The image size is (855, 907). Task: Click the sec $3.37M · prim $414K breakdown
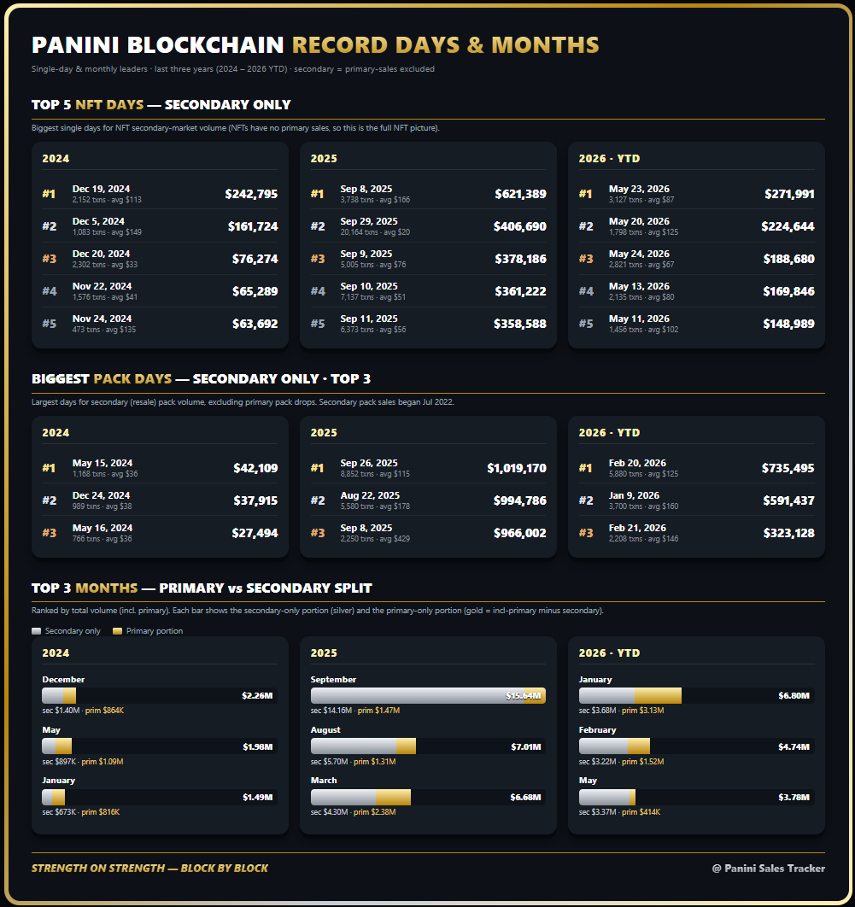619,812
